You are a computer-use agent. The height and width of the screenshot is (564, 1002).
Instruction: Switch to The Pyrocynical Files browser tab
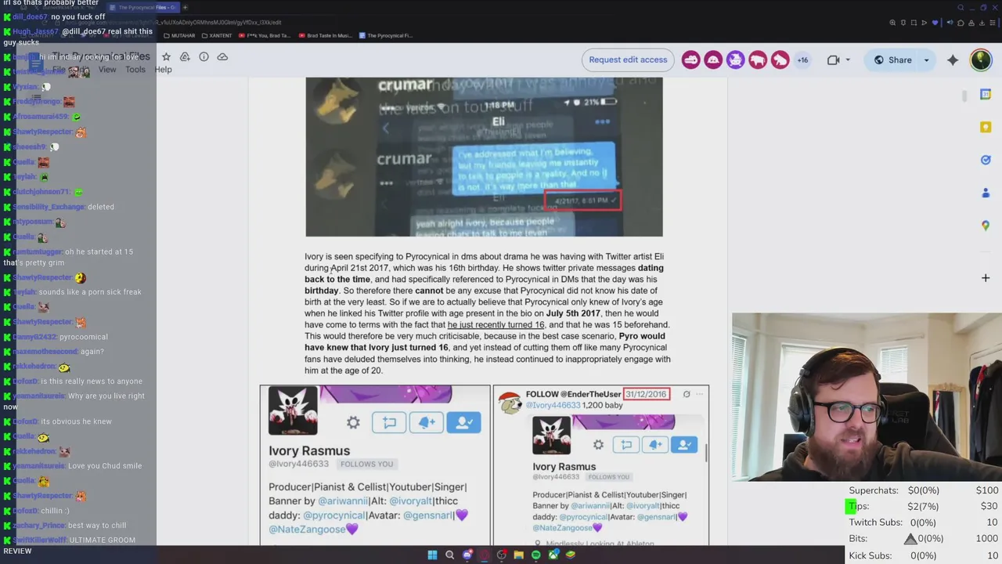coord(143,8)
